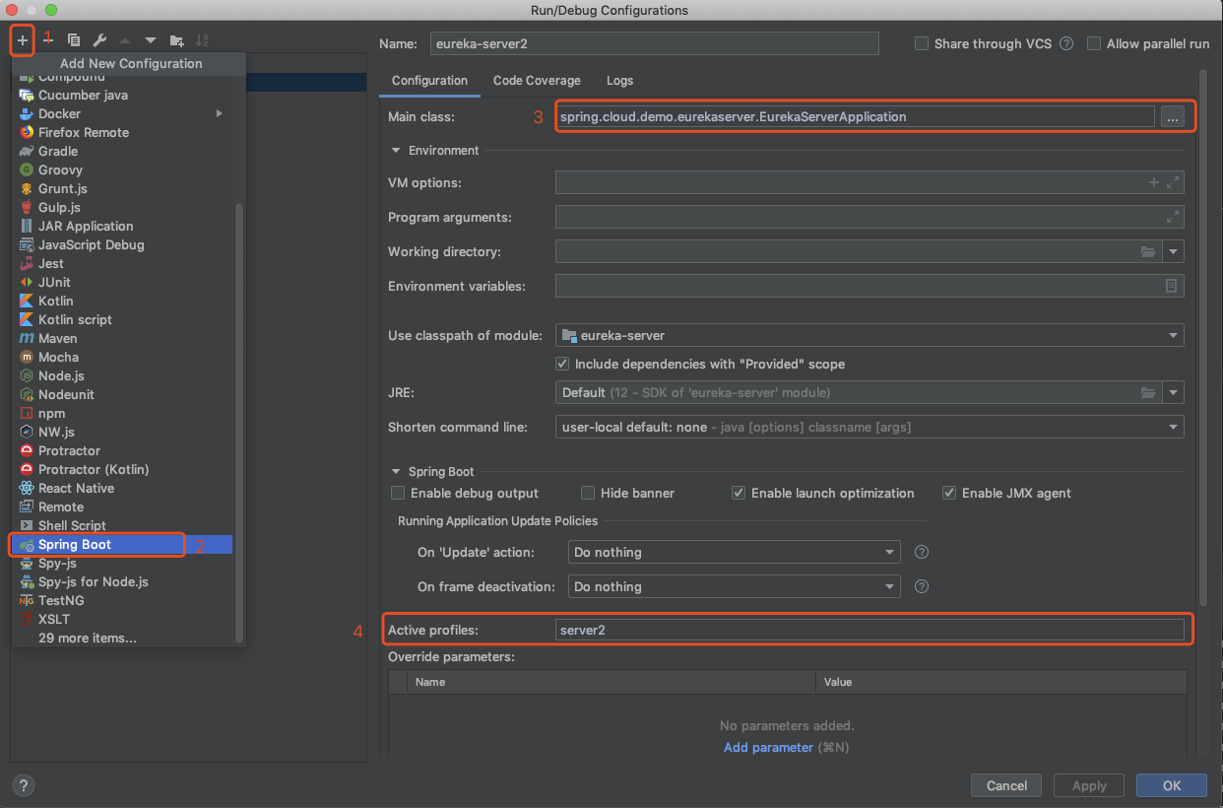Viewport: 1223px width, 808px height.
Task: Click the Maven icon in the list
Action: coord(27,339)
